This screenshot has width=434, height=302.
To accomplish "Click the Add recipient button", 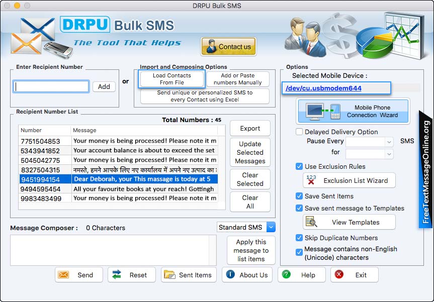I will 104,86.
